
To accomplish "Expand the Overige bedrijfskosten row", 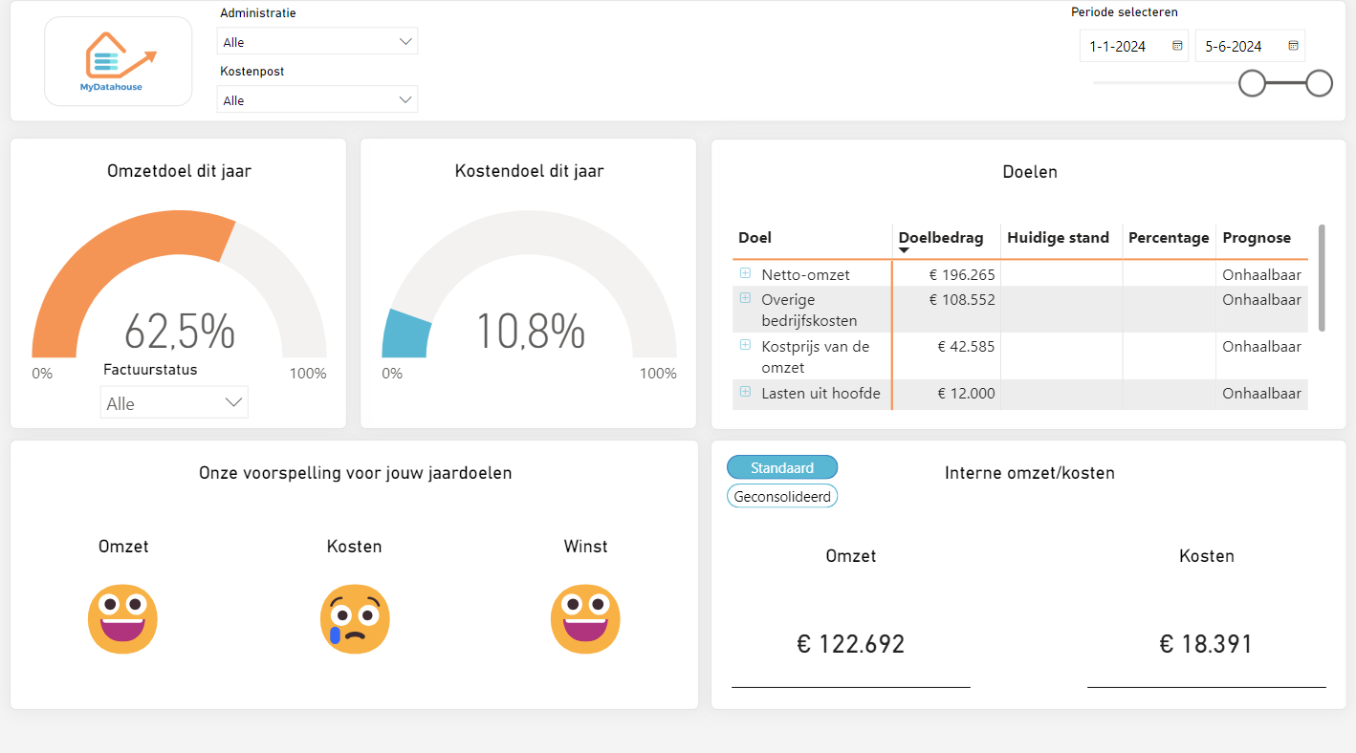I will pyautogui.click(x=745, y=298).
